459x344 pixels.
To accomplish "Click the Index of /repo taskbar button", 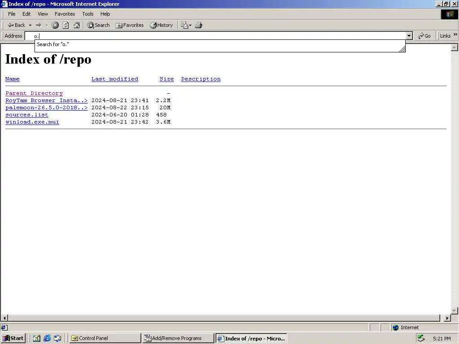I will pyautogui.click(x=251, y=339).
